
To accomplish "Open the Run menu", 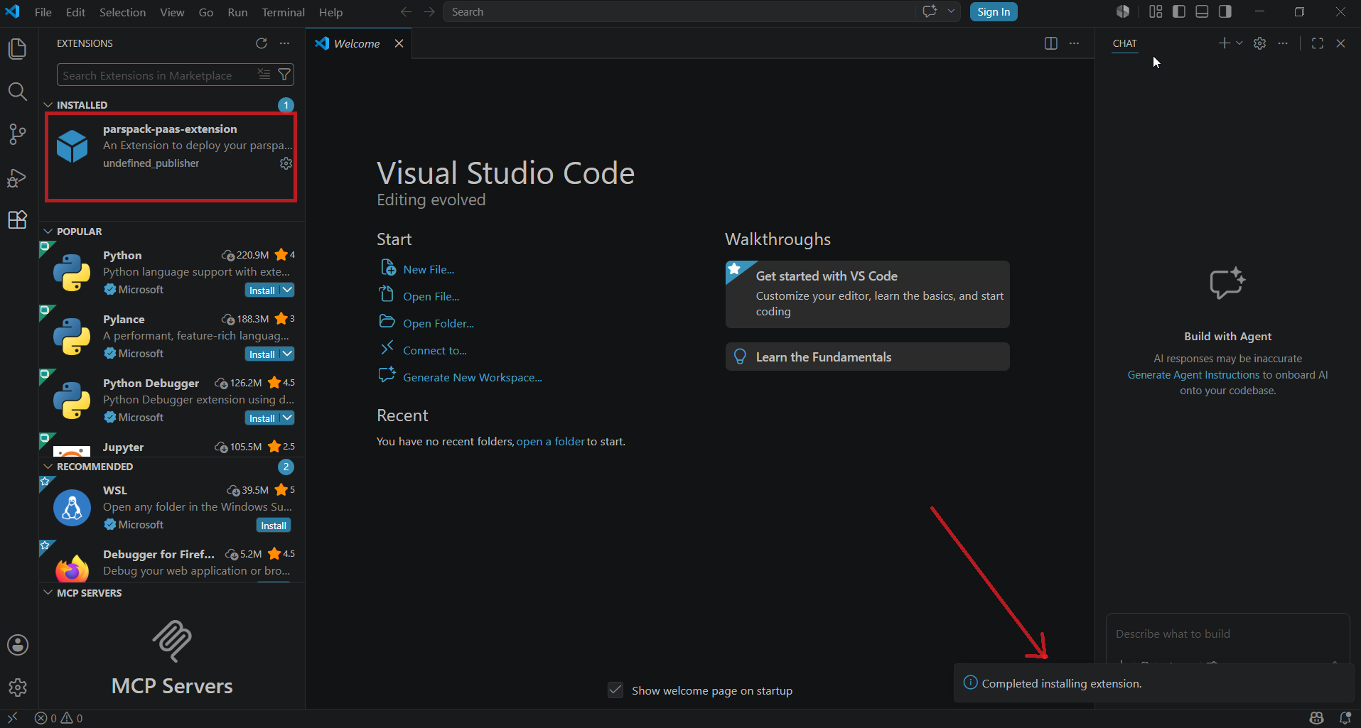I will click(237, 12).
